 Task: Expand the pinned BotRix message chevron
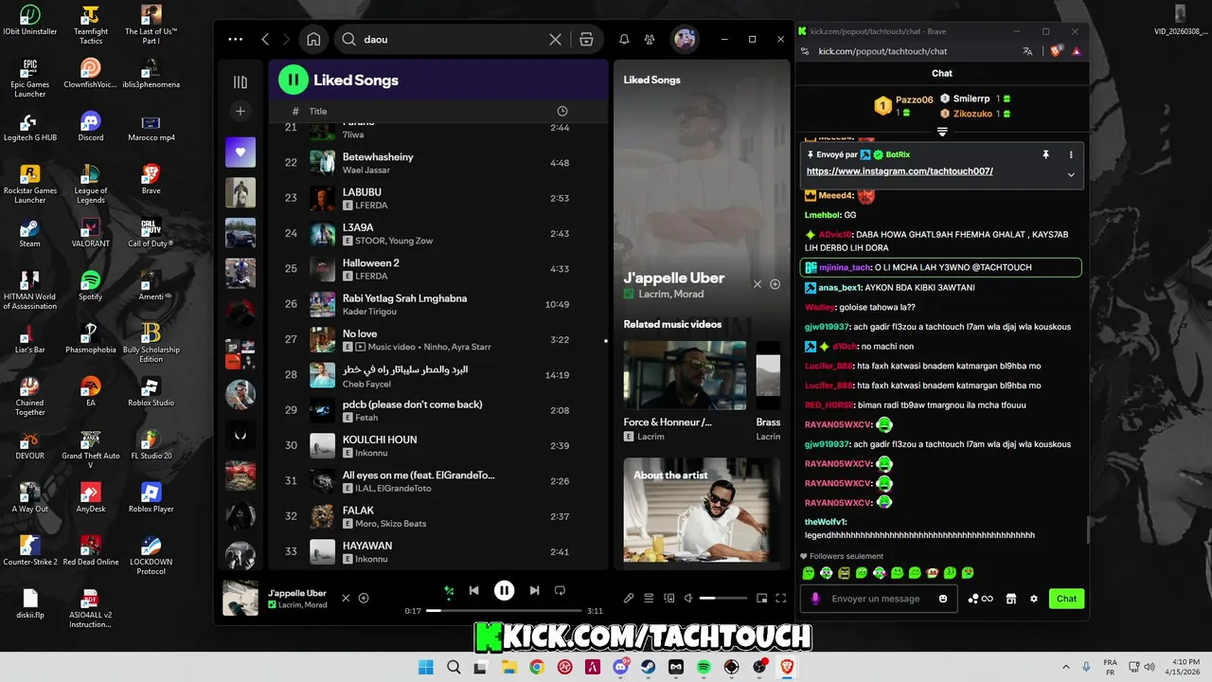pos(1071,174)
